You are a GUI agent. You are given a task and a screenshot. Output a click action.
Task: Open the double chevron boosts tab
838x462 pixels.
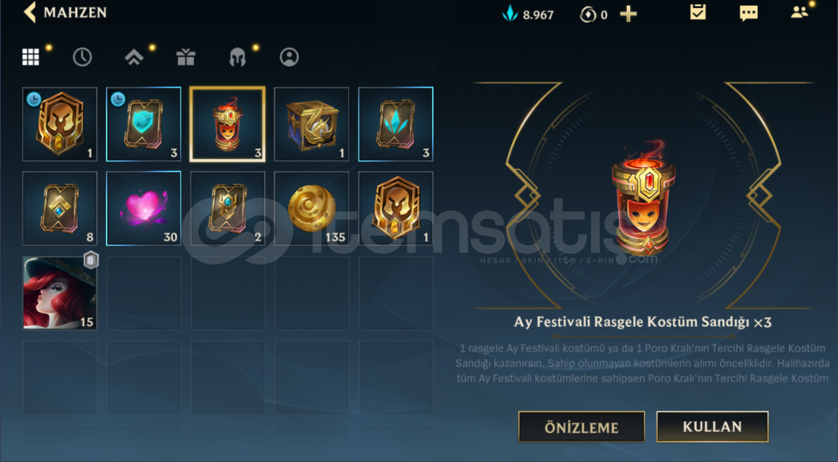(134, 57)
